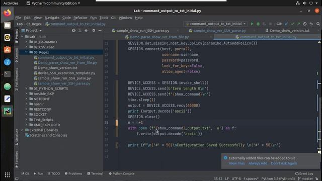This screenshot has height=181, width=322.
Task: Show Git history clock icon
Action: click(305, 24)
